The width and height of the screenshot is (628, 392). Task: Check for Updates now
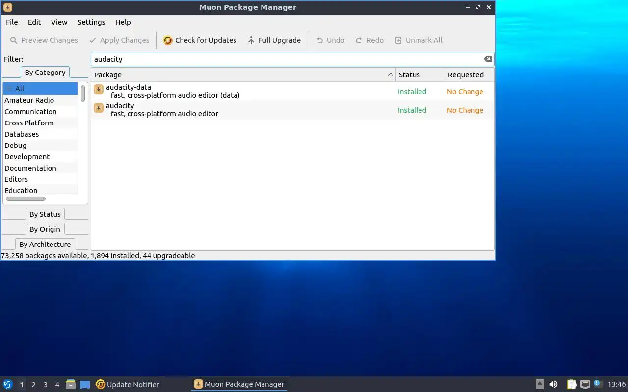point(200,40)
